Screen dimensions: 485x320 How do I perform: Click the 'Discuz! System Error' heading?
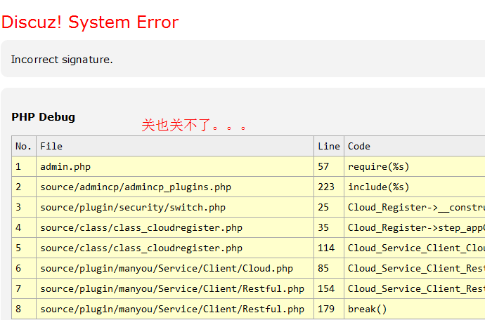90,22
